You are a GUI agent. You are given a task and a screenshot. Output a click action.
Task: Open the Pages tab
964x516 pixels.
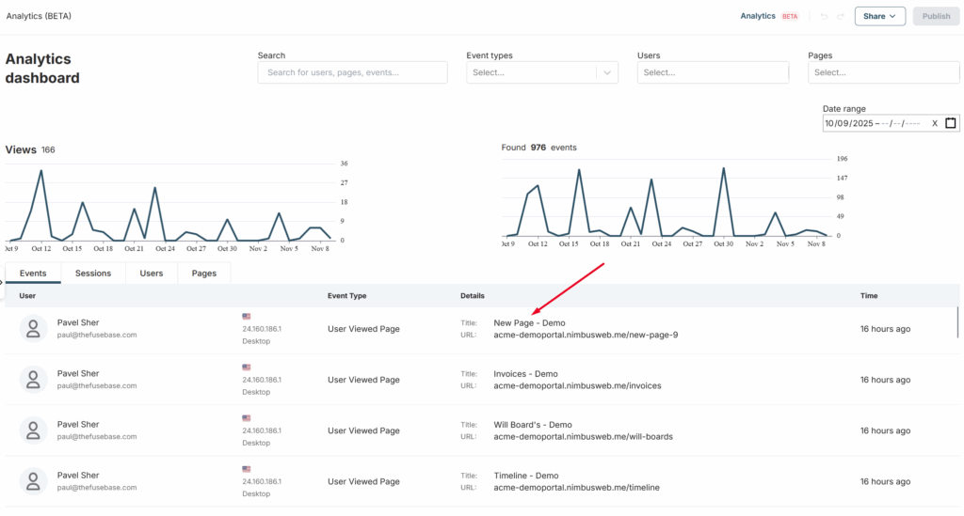(x=204, y=274)
